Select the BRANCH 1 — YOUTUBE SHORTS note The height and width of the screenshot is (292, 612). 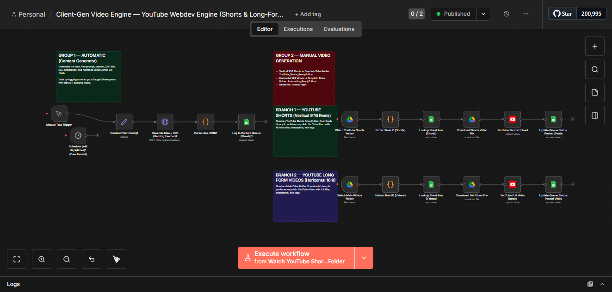click(305, 131)
